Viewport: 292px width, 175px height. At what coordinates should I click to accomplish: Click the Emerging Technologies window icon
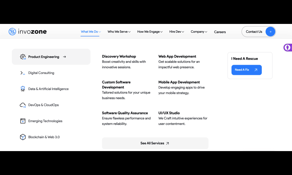pyautogui.click(x=23, y=121)
